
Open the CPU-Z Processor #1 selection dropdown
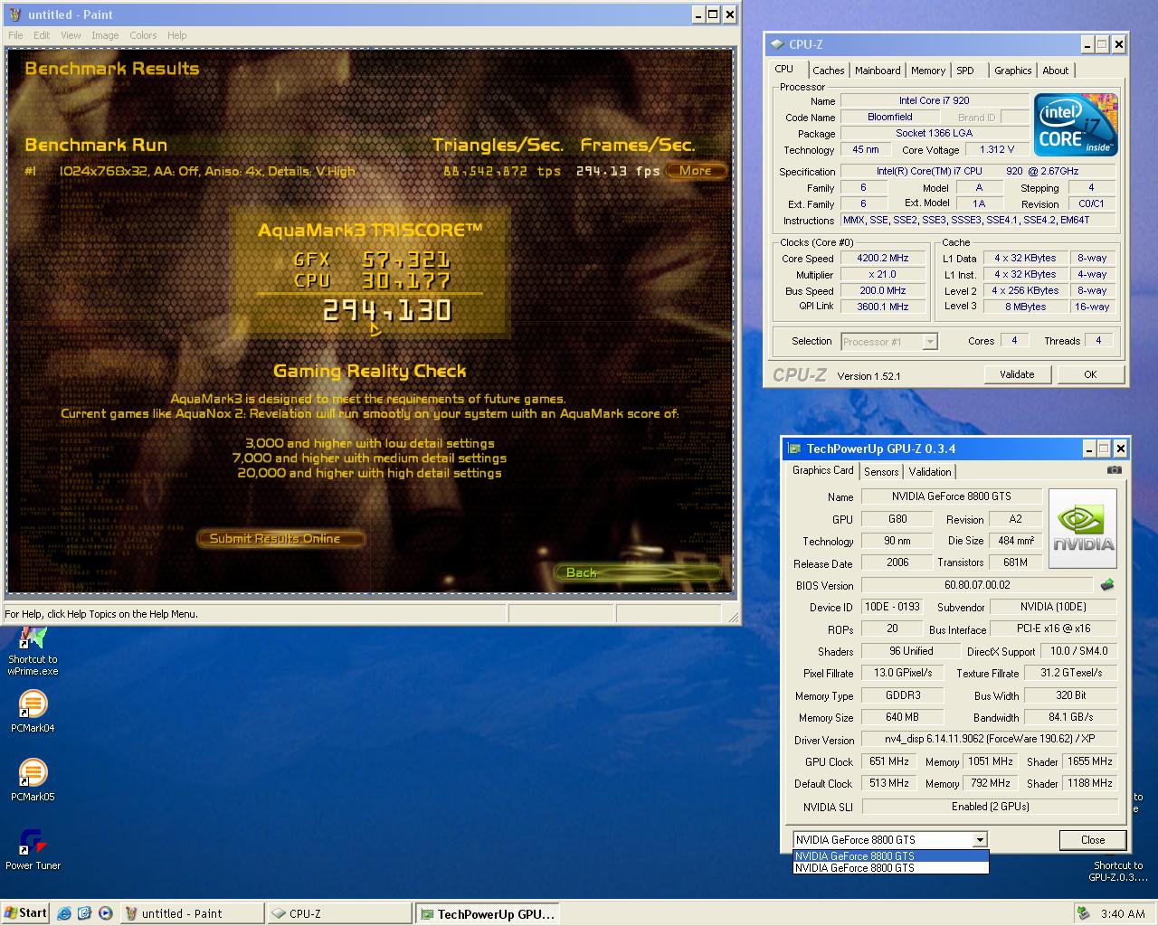coord(929,342)
